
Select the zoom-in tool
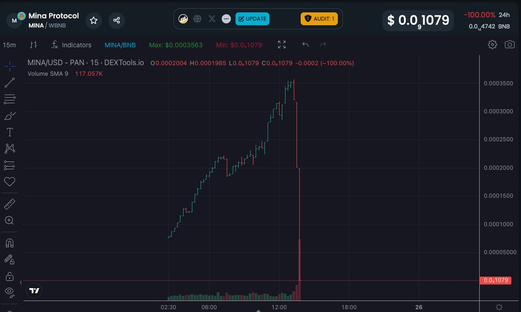point(10,220)
